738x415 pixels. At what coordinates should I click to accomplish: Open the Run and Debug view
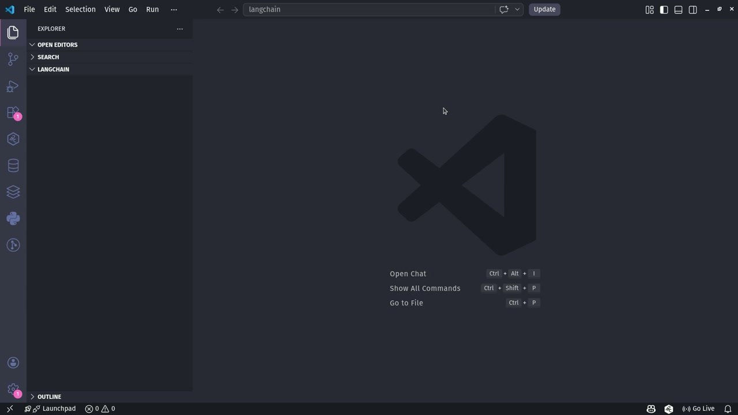[x=13, y=86]
